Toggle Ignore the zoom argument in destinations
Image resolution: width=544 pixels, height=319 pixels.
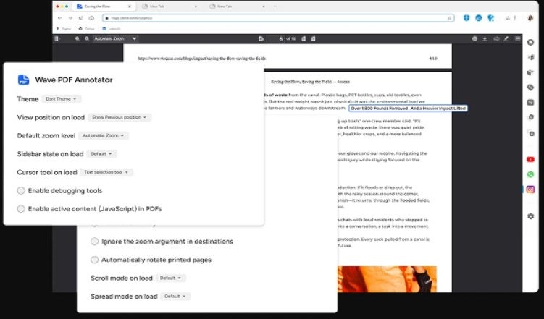pos(94,242)
